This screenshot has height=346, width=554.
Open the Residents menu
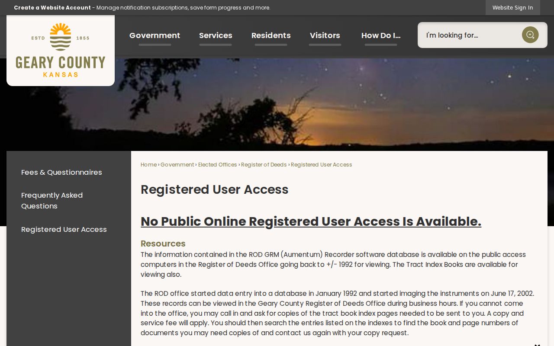[271, 35]
